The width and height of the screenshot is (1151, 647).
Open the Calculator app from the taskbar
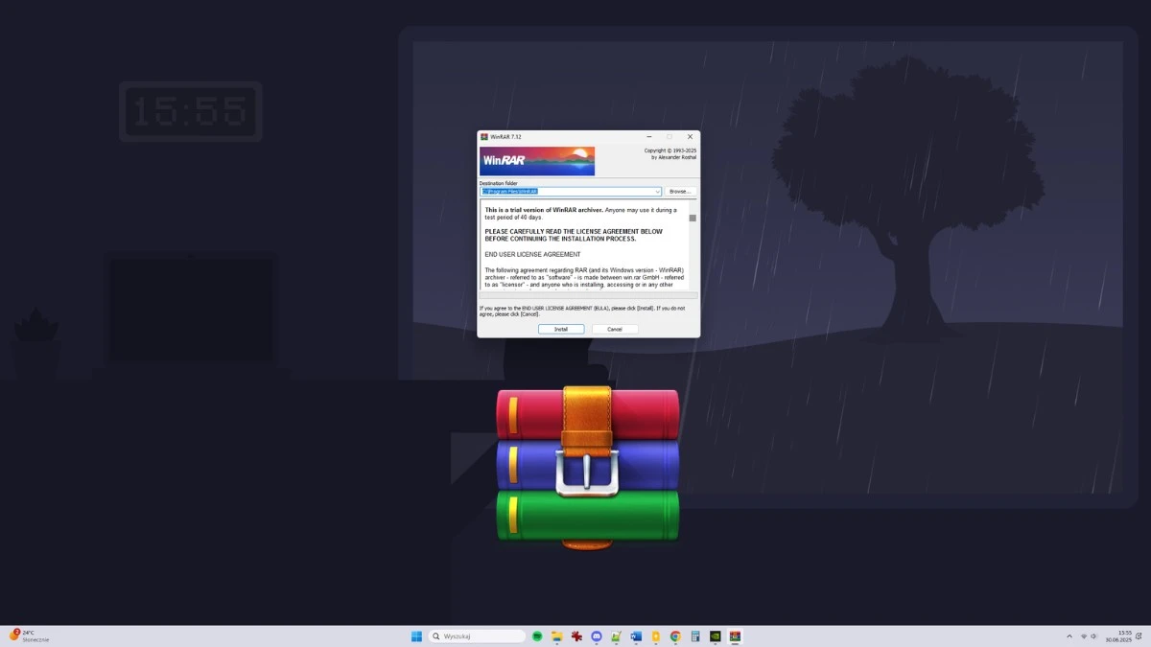(x=695, y=635)
